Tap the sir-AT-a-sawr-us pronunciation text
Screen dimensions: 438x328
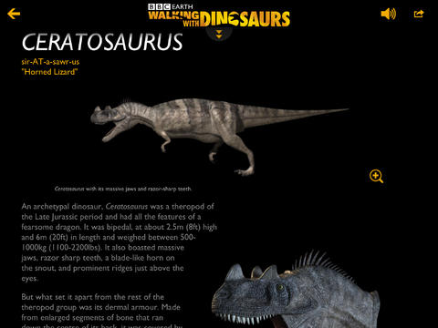coord(50,62)
